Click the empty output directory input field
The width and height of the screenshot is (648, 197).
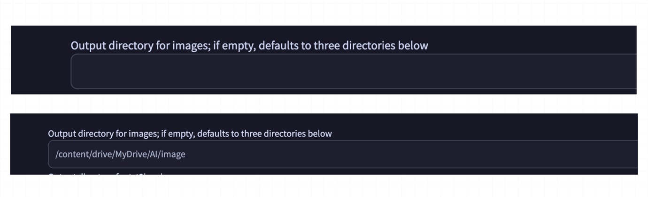(352, 71)
